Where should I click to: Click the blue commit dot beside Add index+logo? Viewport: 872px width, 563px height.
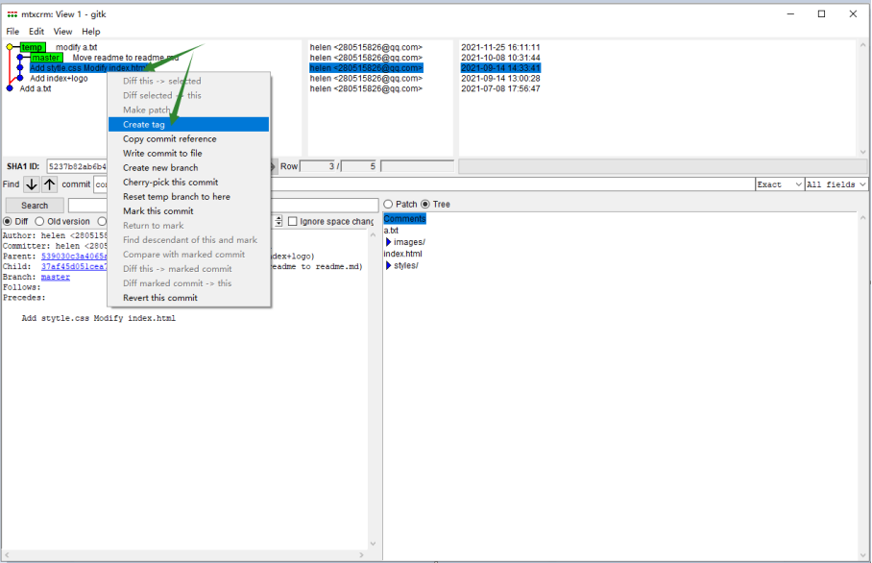(x=20, y=79)
